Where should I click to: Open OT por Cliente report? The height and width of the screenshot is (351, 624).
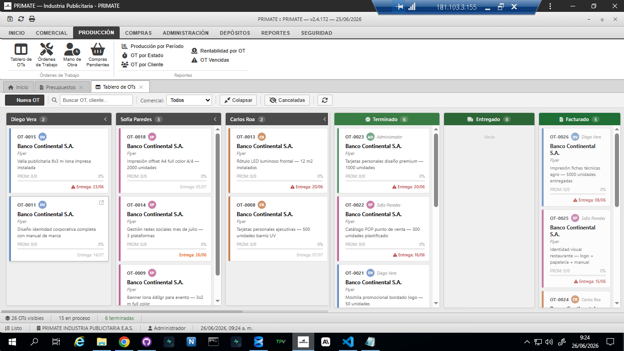(x=143, y=64)
